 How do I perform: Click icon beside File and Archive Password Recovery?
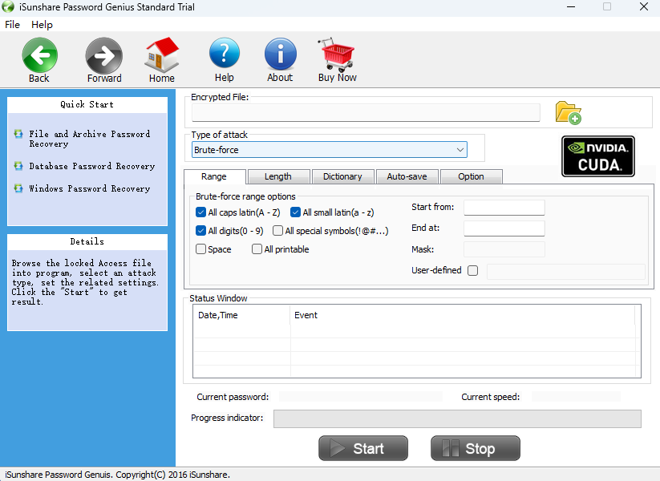(x=18, y=134)
